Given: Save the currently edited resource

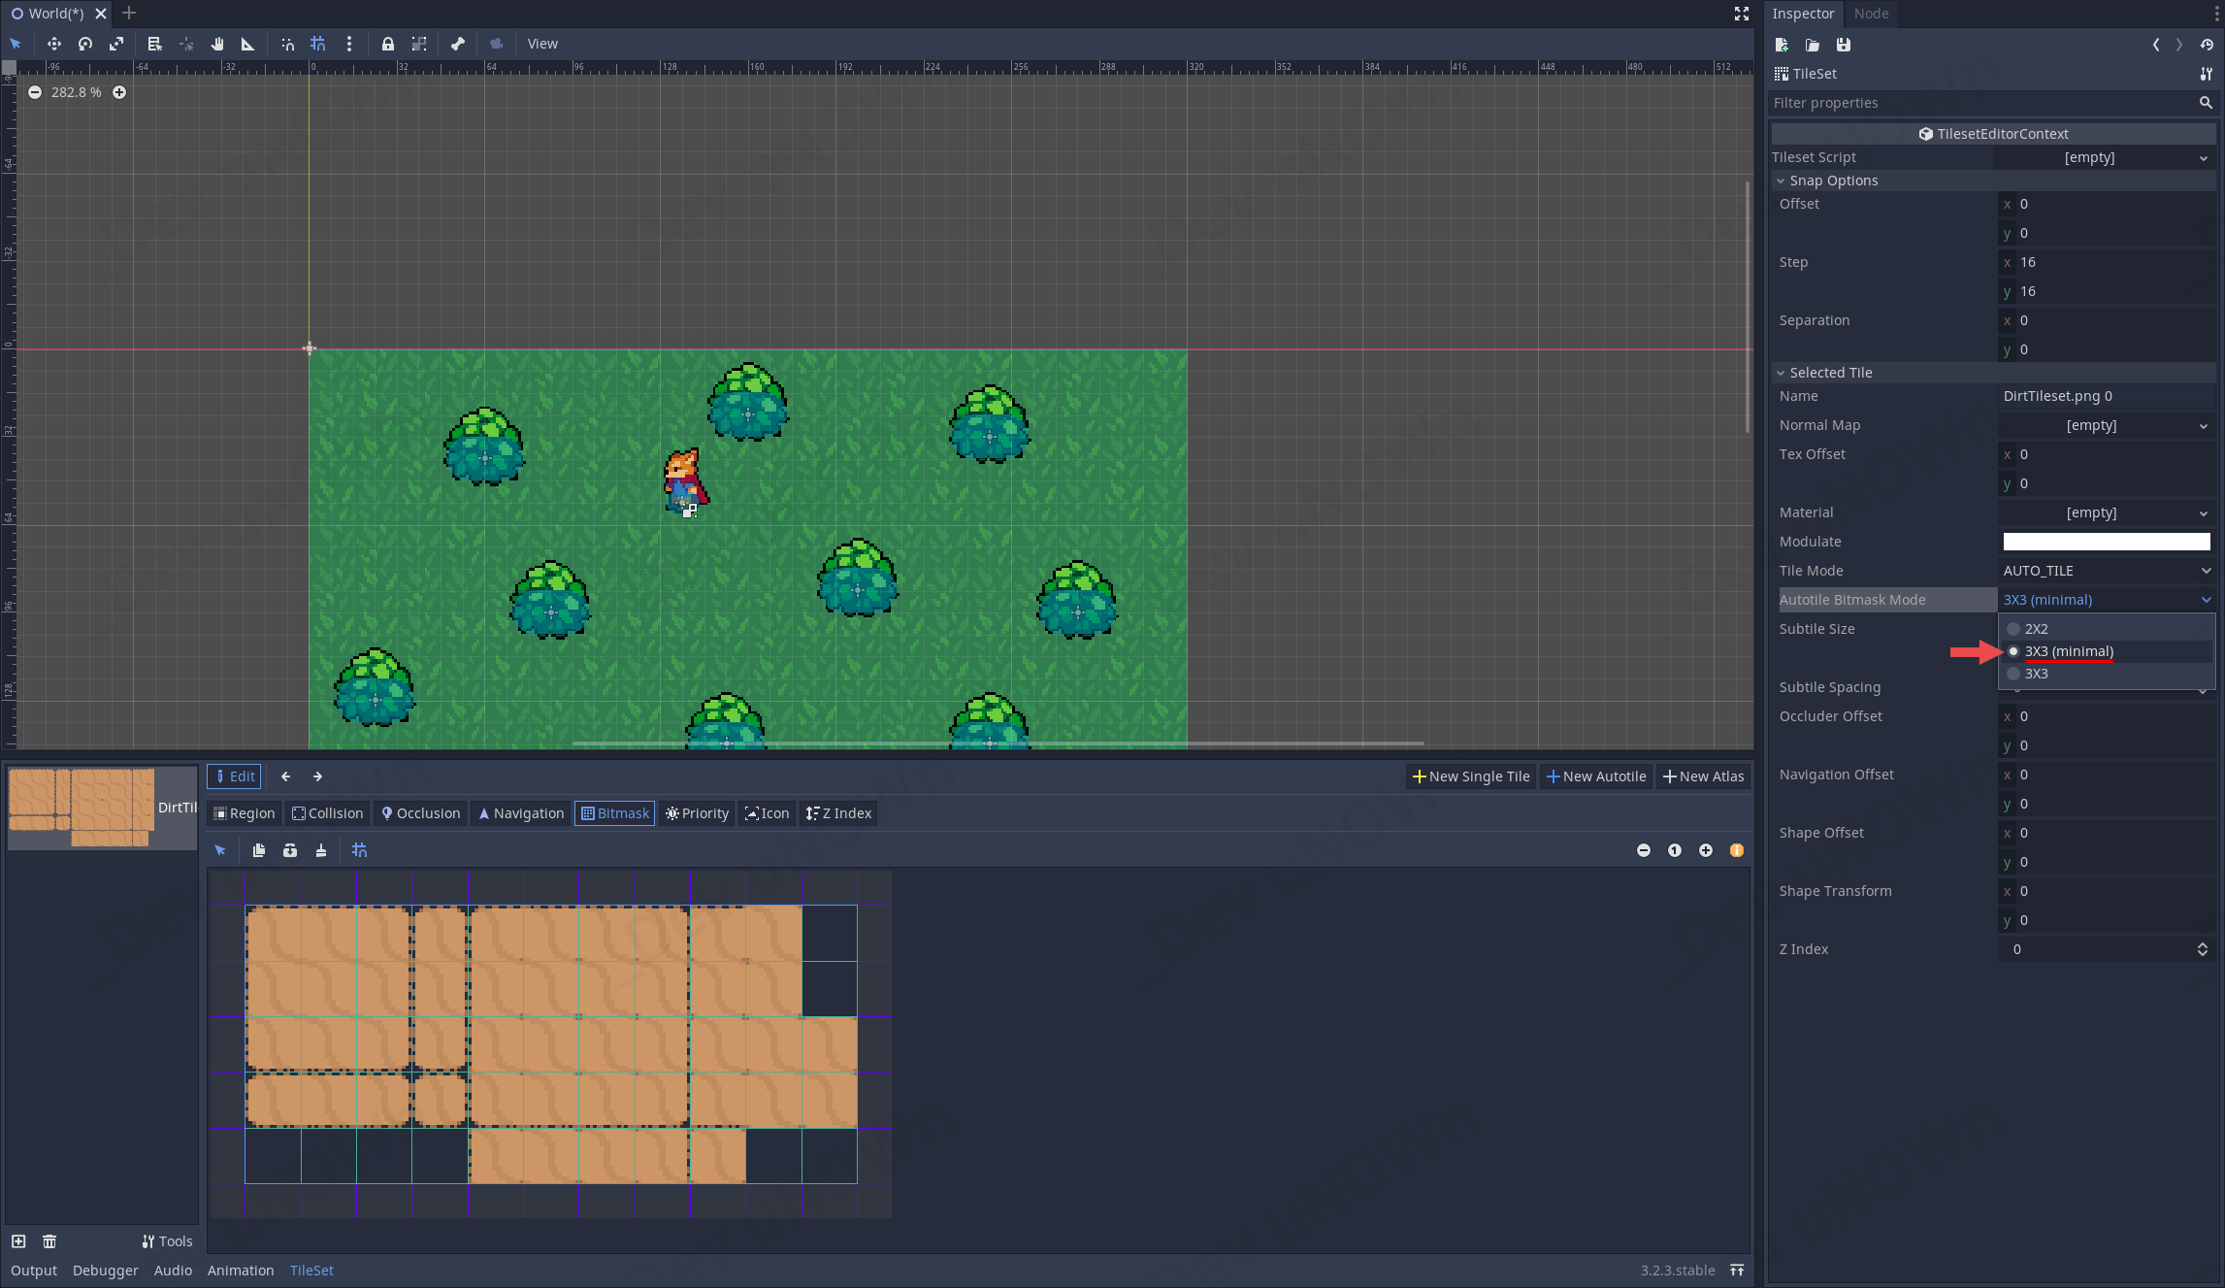Looking at the screenshot, I should [x=1843, y=45].
